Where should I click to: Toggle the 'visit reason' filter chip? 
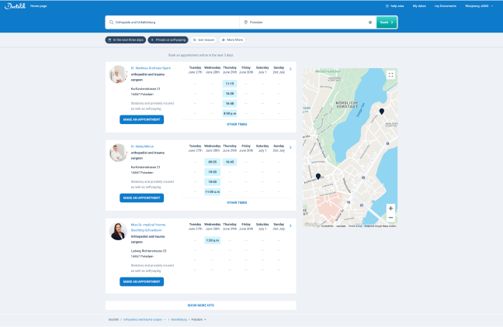204,39
